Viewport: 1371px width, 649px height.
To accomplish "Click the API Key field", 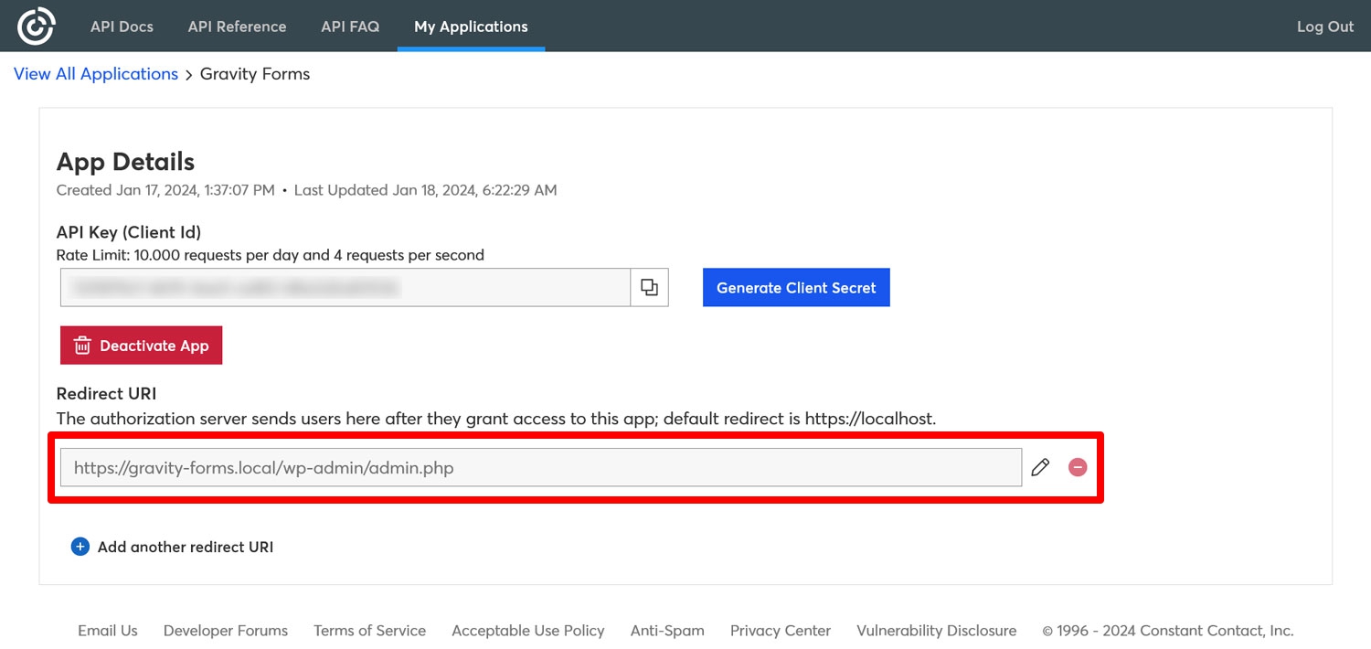I will pyautogui.click(x=345, y=287).
